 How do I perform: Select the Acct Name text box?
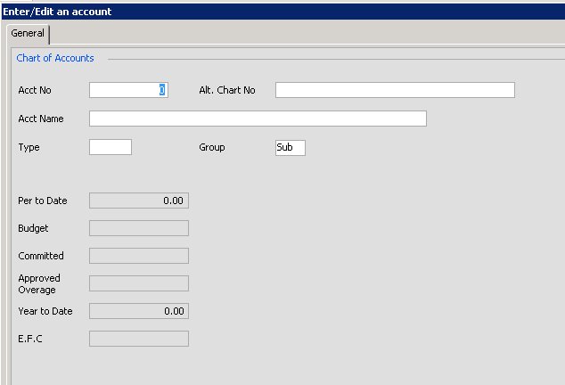(258, 119)
